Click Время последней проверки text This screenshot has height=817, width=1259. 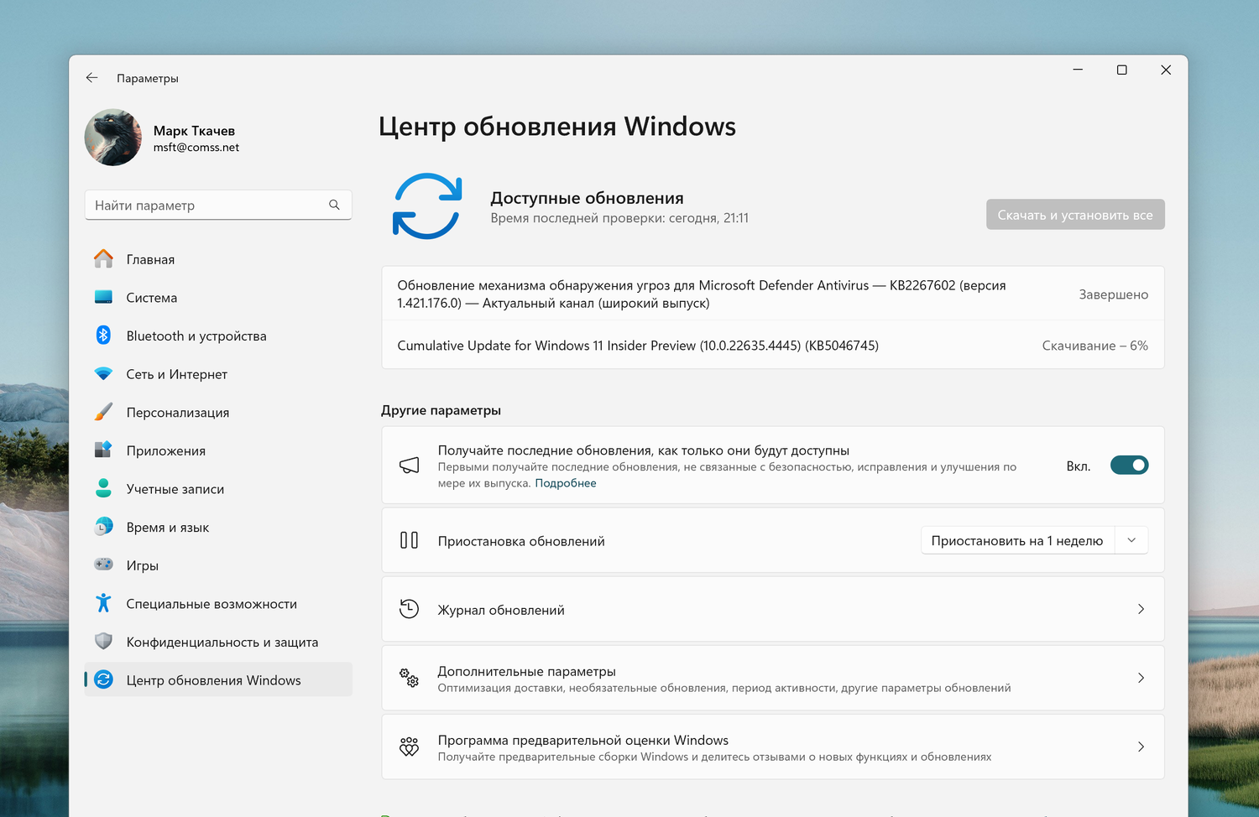[x=619, y=218]
